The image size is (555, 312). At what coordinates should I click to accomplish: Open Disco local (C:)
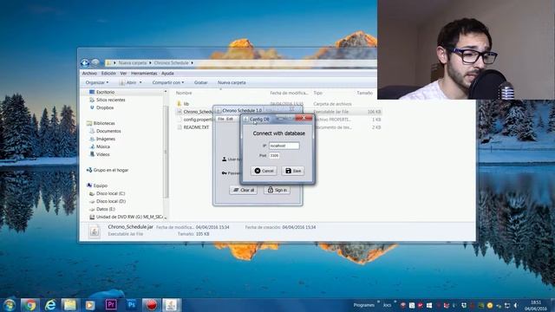[x=108, y=193]
